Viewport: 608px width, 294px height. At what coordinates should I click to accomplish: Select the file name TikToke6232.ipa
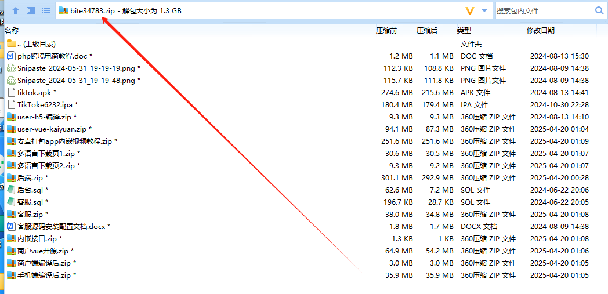[x=45, y=104]
